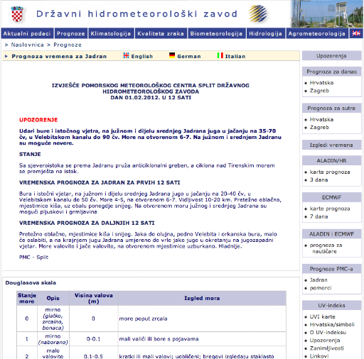Click the Italian flag icon
Screen dimensions: 364x359
pyautogui.click(x=220, y=55)
